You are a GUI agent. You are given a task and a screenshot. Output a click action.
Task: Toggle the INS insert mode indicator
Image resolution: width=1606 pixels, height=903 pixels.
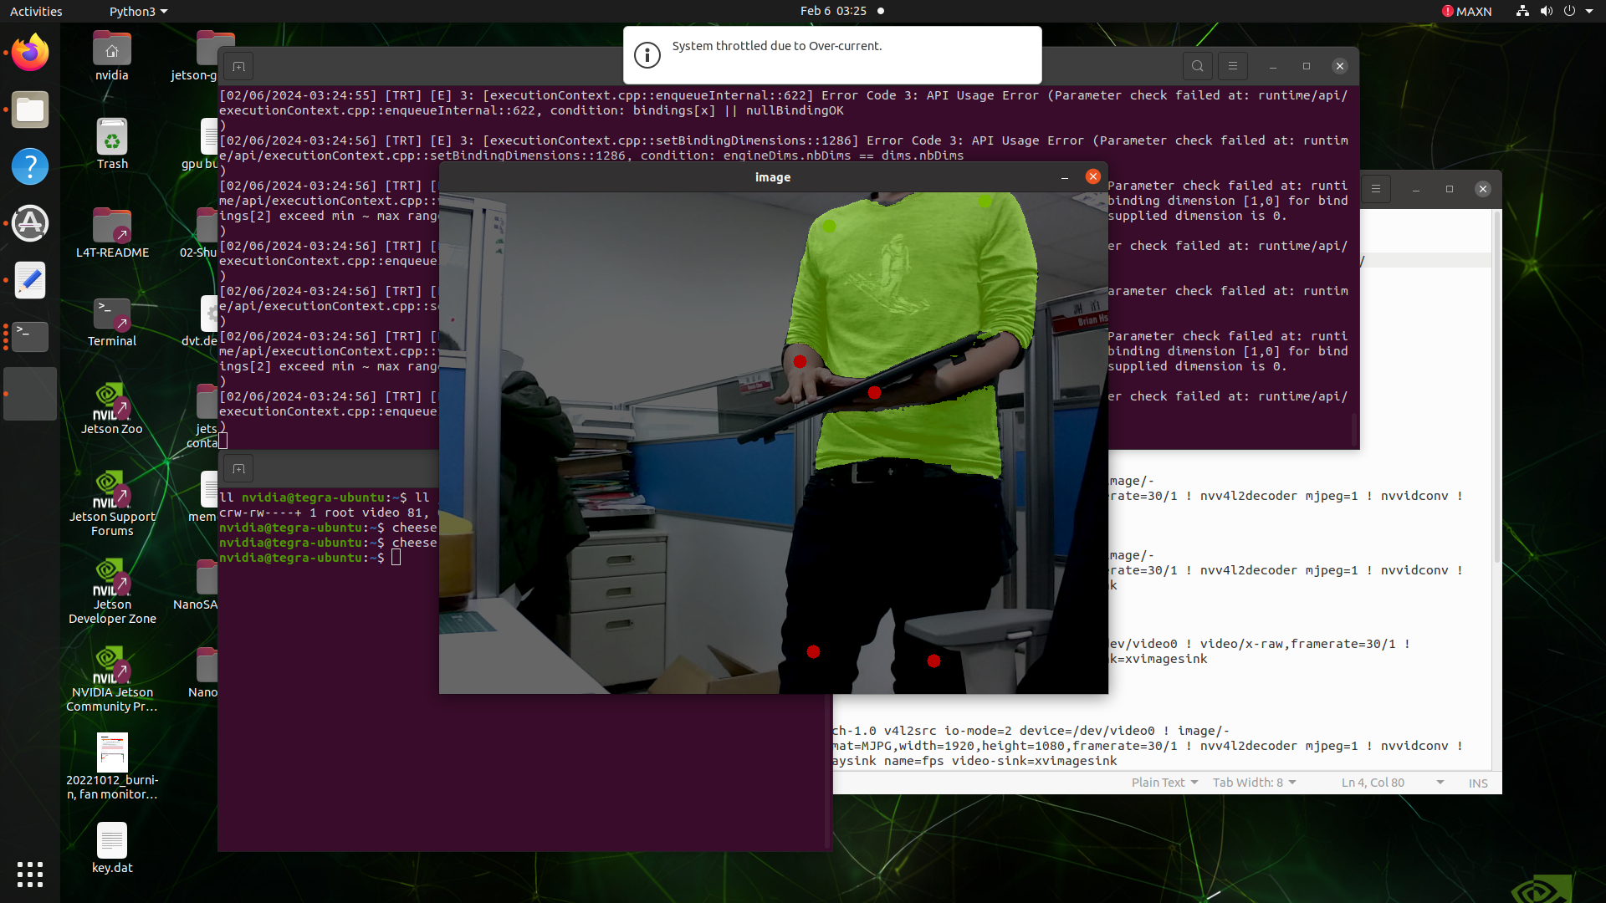click(x=1478, y=783)
